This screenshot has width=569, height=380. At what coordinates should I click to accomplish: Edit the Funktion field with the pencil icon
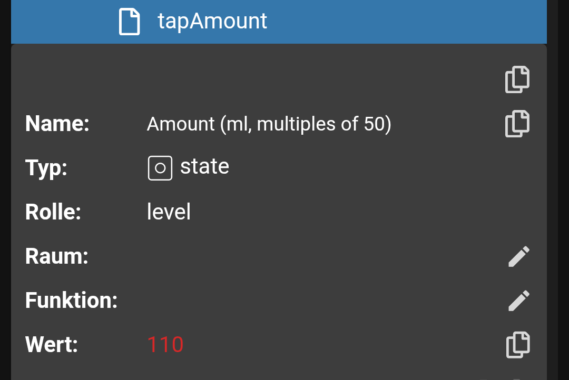(518, 300)
